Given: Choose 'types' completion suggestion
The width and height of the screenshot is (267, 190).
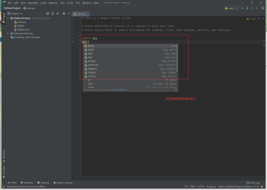Looking at the screenshot, I should [130, 72].
